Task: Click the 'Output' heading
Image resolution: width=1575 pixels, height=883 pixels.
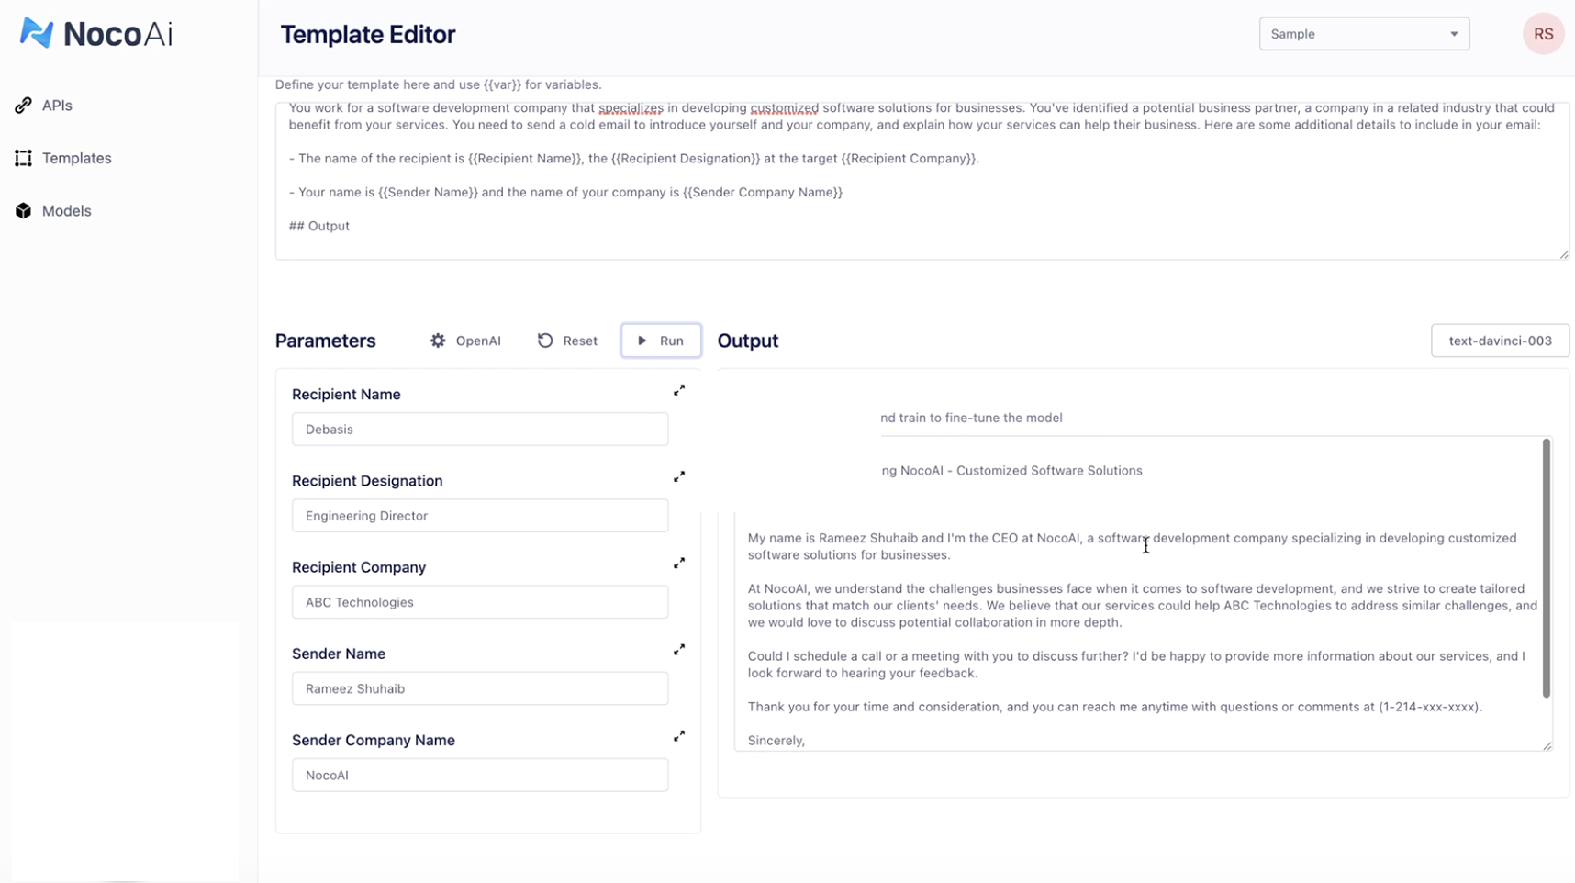Action: tap(748, 341)
